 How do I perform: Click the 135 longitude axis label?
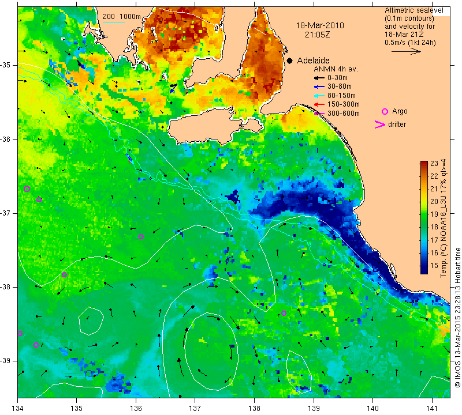pos(77,408)
